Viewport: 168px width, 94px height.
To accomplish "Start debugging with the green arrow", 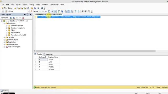I will pyautogui.click(x=40, y=11).
